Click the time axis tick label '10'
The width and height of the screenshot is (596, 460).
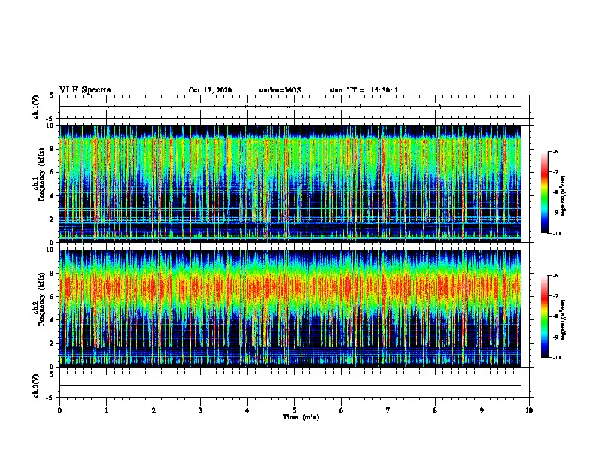pyautogui.click(x=529, y=410)
